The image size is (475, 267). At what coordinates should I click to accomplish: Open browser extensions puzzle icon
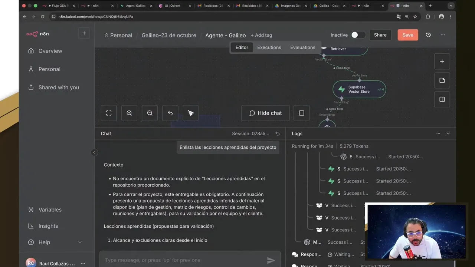coord(428,17)
